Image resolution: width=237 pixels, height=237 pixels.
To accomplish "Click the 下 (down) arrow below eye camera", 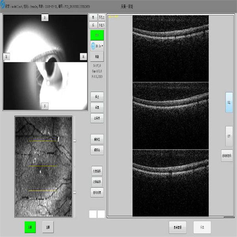I will pyautogui.click(x=45, y=106).
